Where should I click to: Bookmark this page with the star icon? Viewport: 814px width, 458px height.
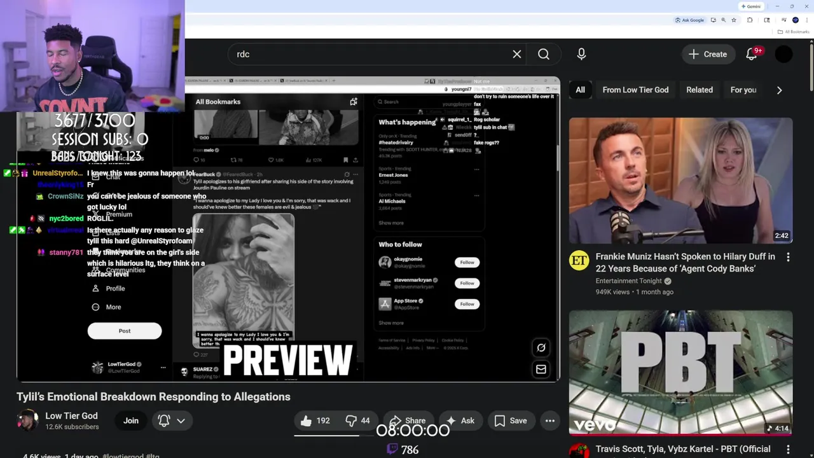coord(734,20)
